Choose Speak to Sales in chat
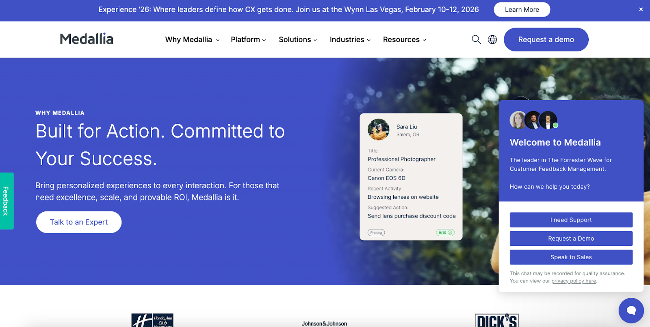The image size is (650, 327). tap(571, 257)
